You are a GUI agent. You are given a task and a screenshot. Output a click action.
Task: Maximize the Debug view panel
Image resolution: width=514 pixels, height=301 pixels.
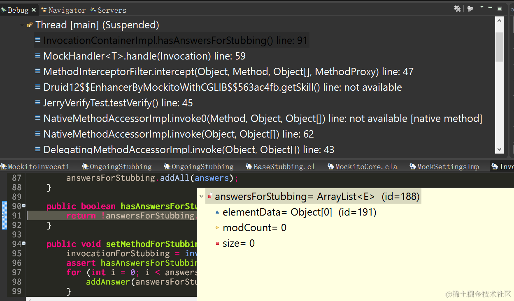500,9
